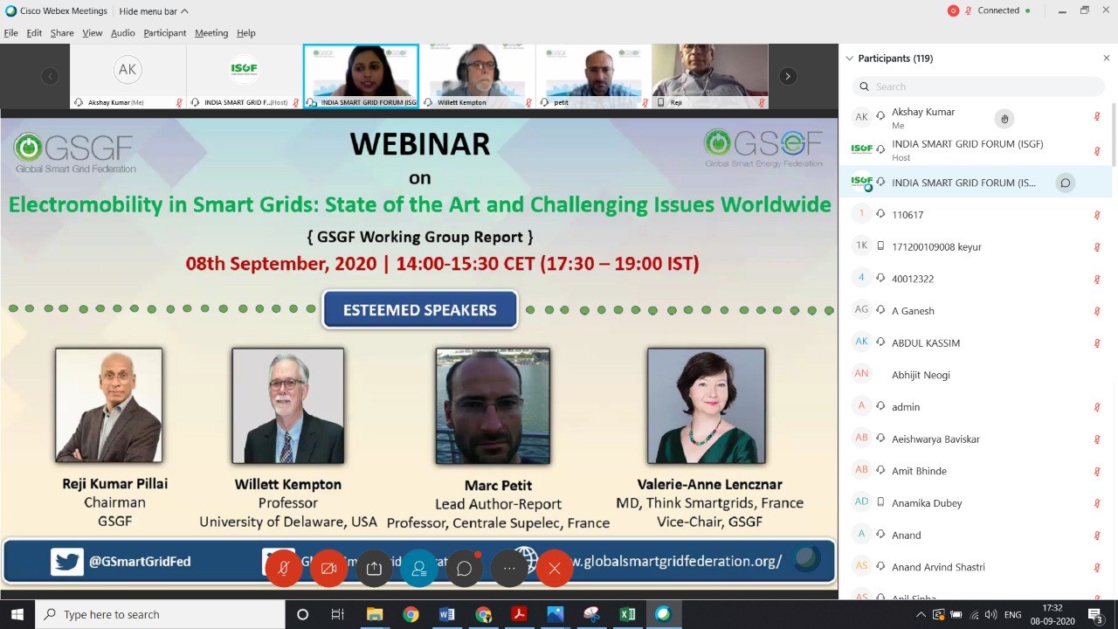Click raise hand icon beside Akshay Kumar
1118x629 pixels.
tap(1004, 119)
